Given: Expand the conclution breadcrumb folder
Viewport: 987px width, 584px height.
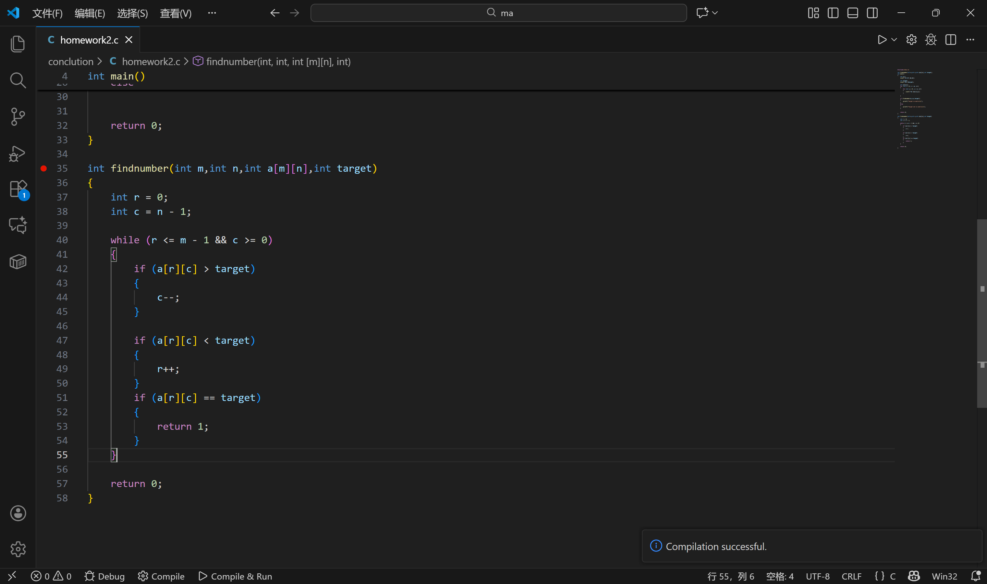Looking at the screenshot, I should [71, 62].
